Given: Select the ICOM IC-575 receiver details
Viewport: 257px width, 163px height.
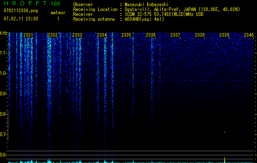Looking at the screenshot, I should pos(164,14).
